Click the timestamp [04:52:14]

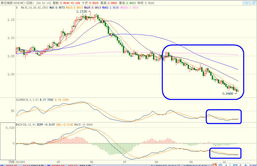point(44,3)
